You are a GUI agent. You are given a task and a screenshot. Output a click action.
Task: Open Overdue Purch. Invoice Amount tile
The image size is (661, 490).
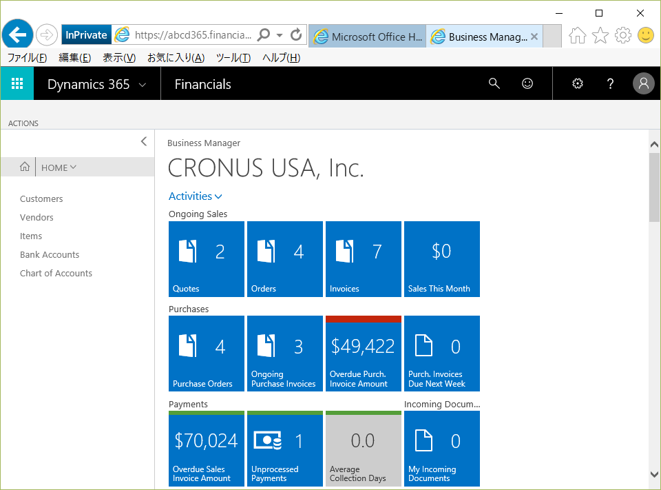tap(364, 354)
